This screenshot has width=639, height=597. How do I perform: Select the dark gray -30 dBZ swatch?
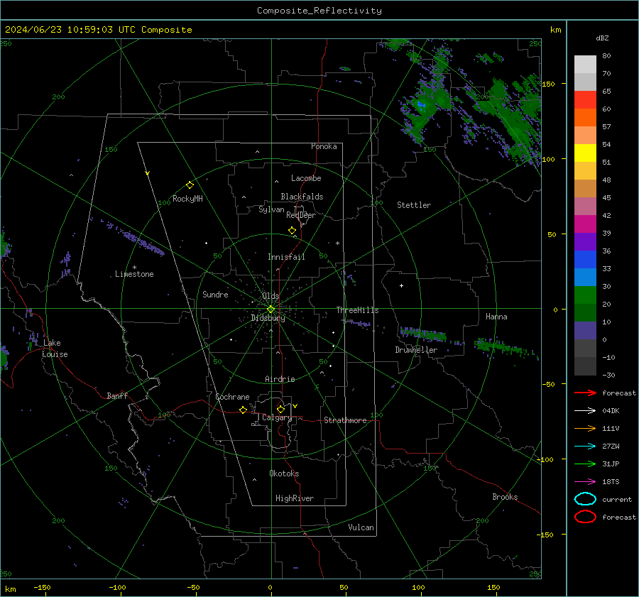tap(585, 366)
